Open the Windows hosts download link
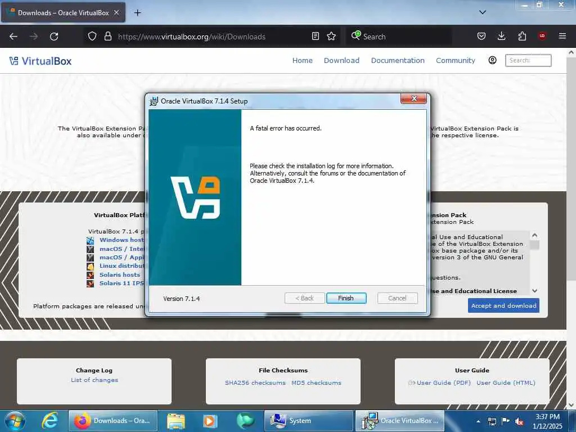 (121, 240)
